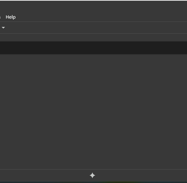Click the four-point sparkle icon
The height and width of the screenshot is (183, 187).
tap(92, 175)
